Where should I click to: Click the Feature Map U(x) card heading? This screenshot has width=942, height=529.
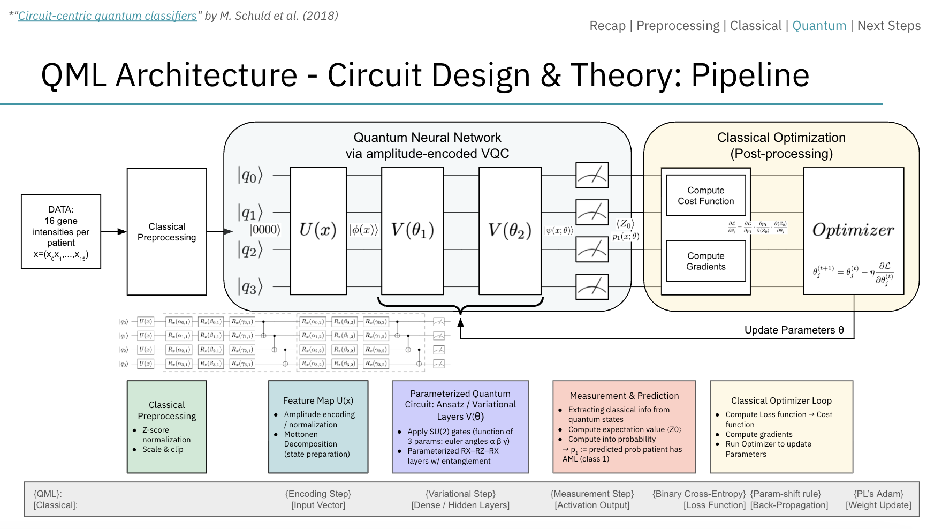pos(318,400)
